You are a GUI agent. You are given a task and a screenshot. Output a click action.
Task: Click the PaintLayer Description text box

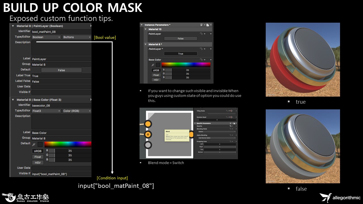coord(61,48)
